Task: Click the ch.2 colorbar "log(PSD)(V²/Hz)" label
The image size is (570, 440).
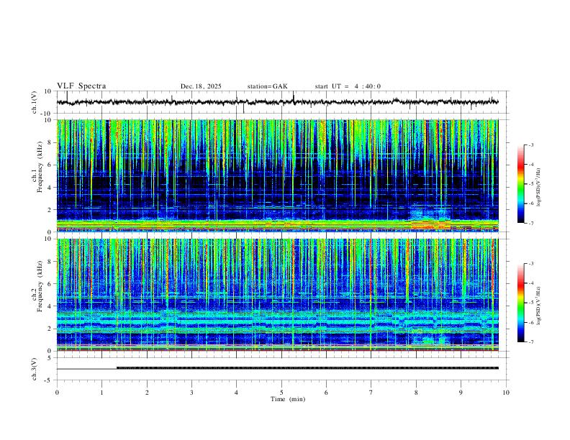Action: (538, 306)
